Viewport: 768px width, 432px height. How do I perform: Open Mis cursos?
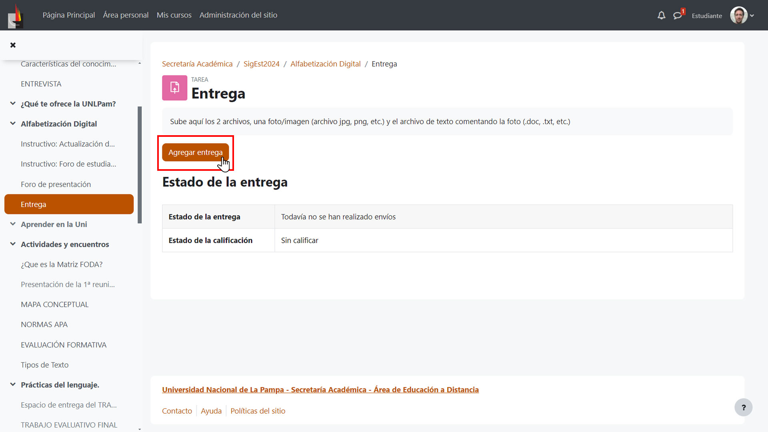tap(174, 15)
